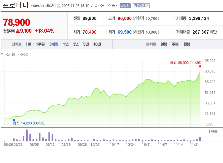Select the 1일 line chart period
223x163 pixels.
(x=28, y=44)
